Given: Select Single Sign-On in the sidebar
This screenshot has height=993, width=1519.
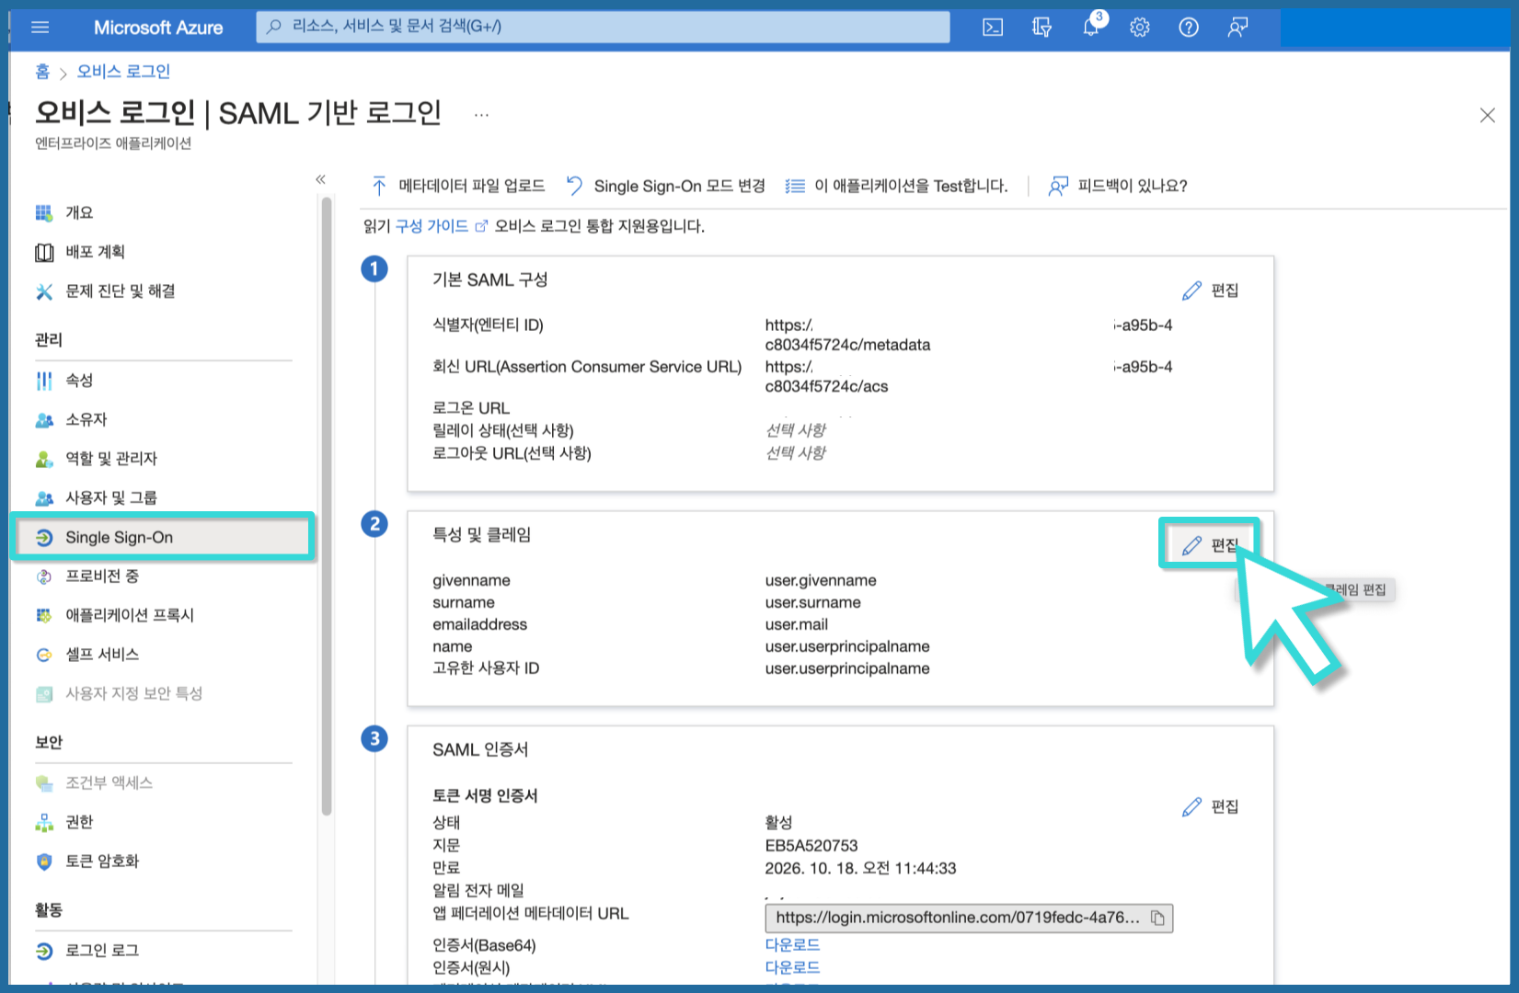Looking at the screenshot, I should click(x=163, y=537).
